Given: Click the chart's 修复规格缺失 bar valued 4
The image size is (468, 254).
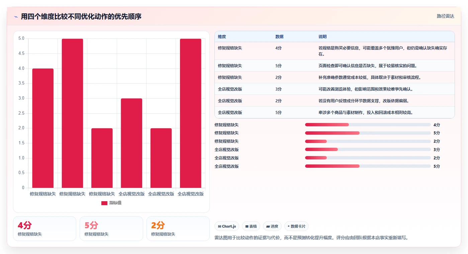Looking at the screenshot, I should point(43,128).
